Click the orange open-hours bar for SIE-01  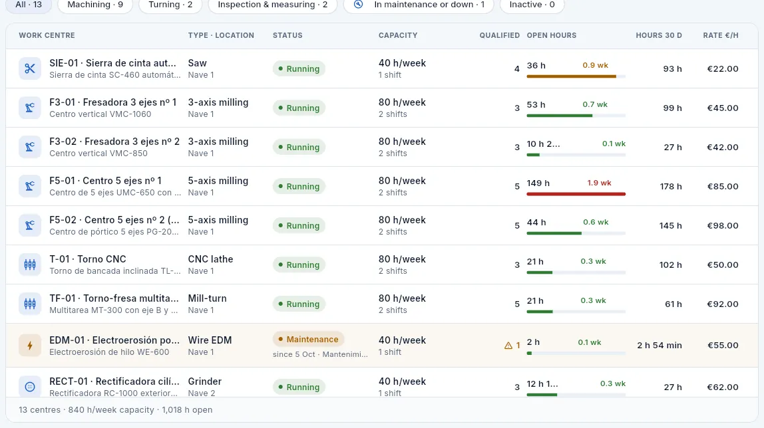click(x=572, y=76)
